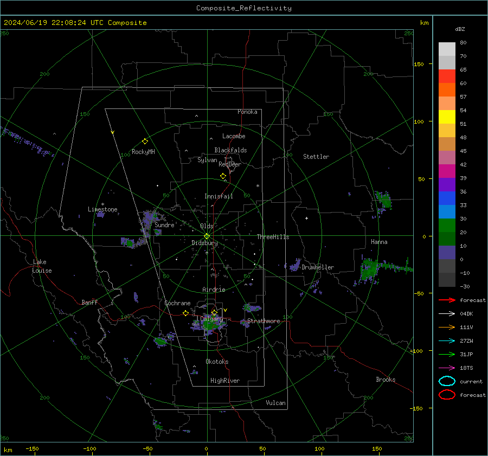Click the Lacombe town label
Viewport: 488px width, 456px height.
point(234,136)
